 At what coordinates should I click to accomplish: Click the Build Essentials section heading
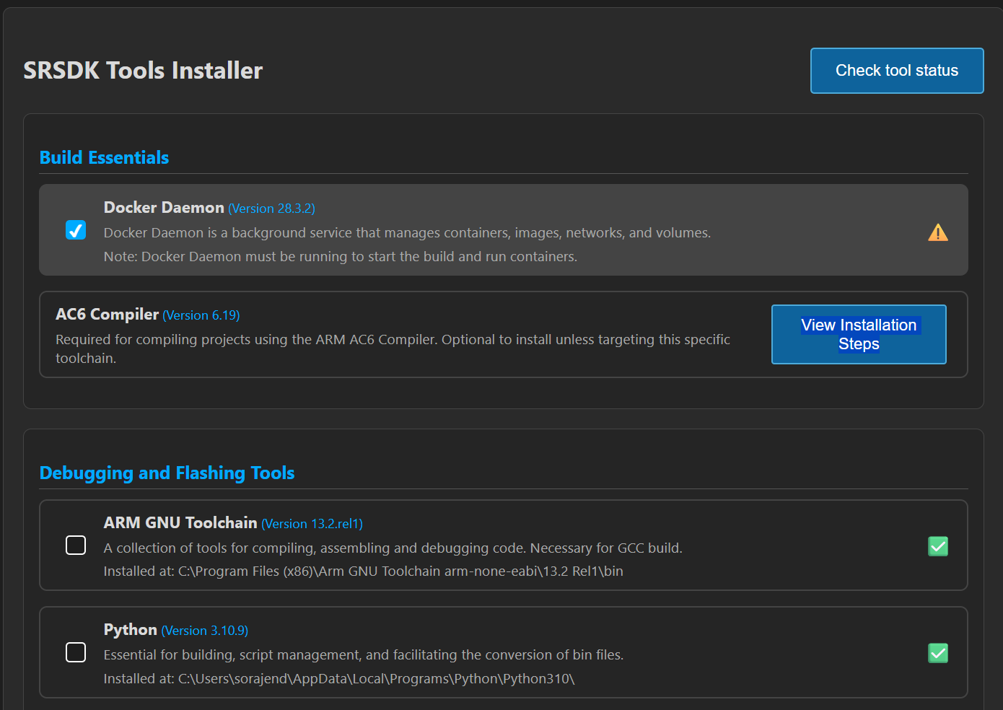click(104, 157)
